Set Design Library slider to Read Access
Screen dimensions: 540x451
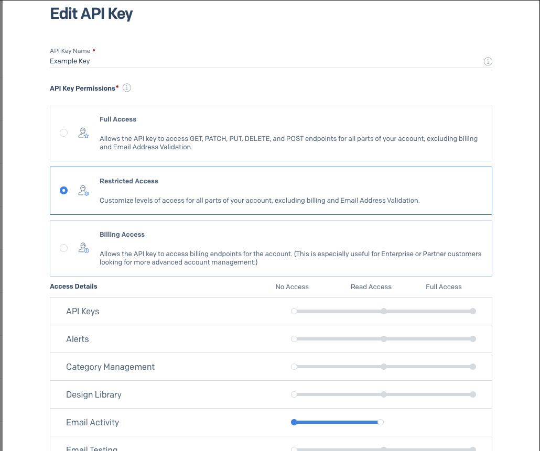pyautogui.click(x=384, y=394)
